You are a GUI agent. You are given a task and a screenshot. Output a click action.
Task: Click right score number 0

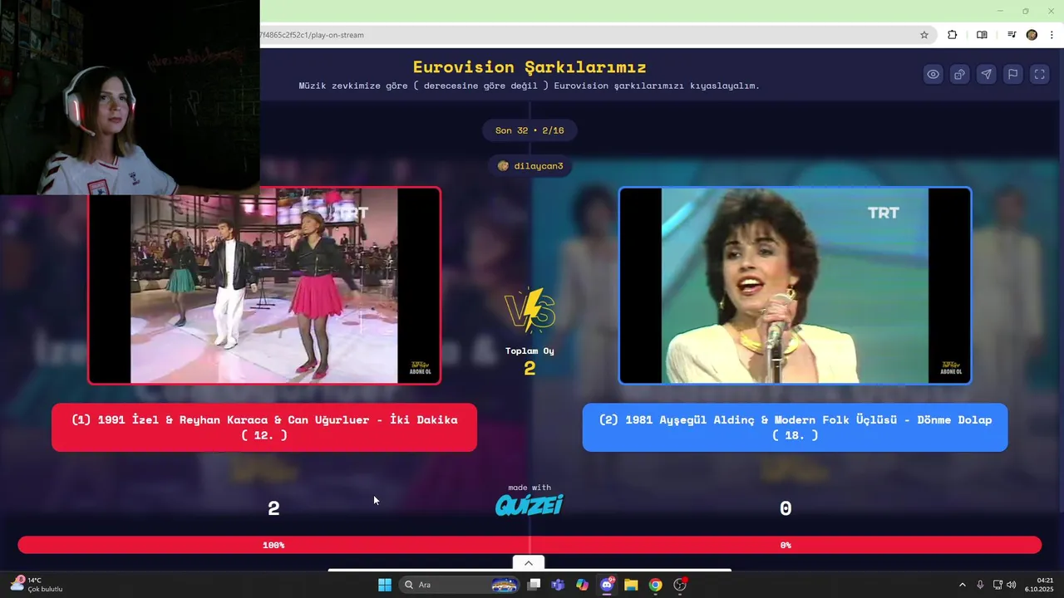(786, 508)
